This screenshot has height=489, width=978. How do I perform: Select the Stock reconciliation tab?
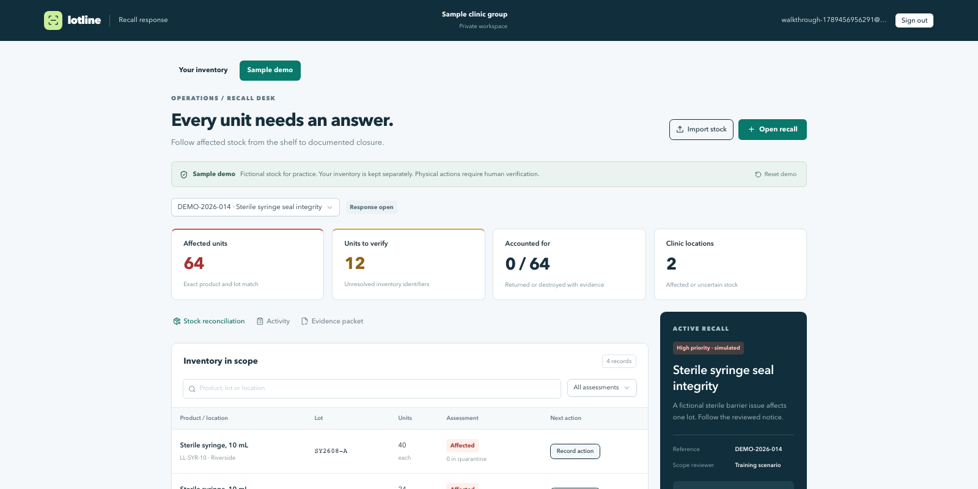(x=209, y=321)
